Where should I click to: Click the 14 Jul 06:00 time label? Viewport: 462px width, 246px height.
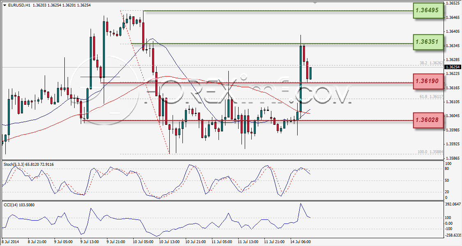coord(300,242)
